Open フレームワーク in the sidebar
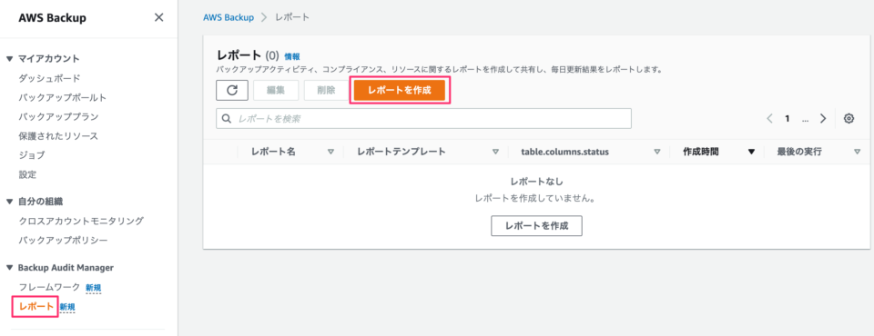The image size is (874, 336). (x=49, y=288)
